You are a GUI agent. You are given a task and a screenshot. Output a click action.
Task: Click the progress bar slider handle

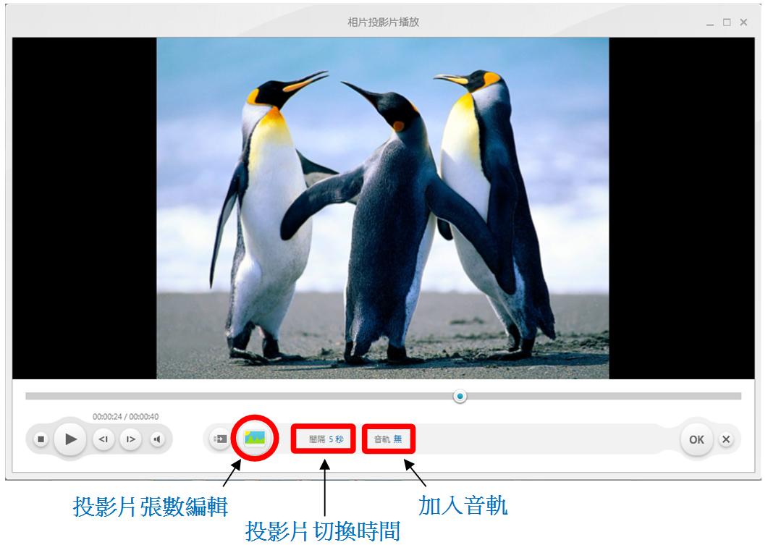pyautogui.click(x=460, y=396)
